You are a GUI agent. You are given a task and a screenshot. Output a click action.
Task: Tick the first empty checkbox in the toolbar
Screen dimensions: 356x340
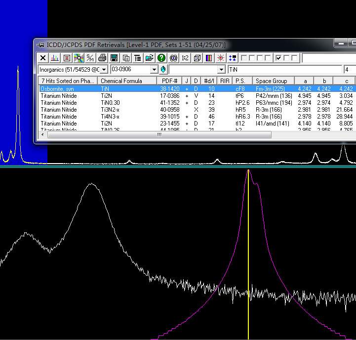pyautogui.click(x=244, y=58)
